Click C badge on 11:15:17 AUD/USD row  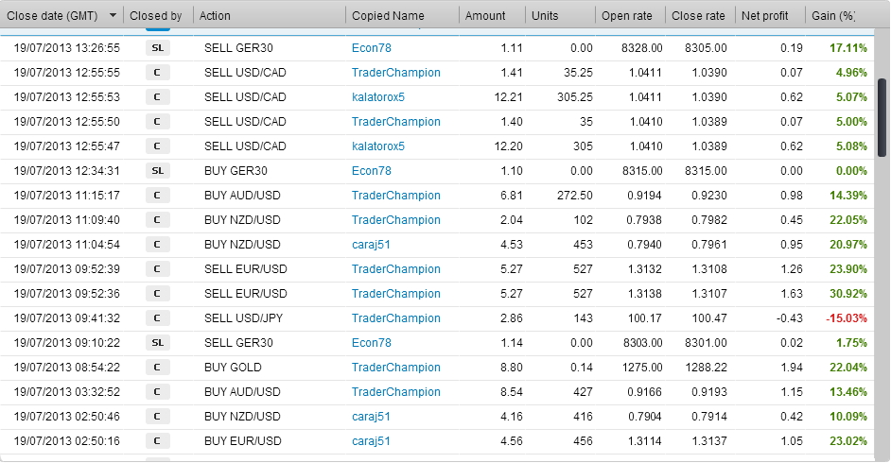point(158,196)
